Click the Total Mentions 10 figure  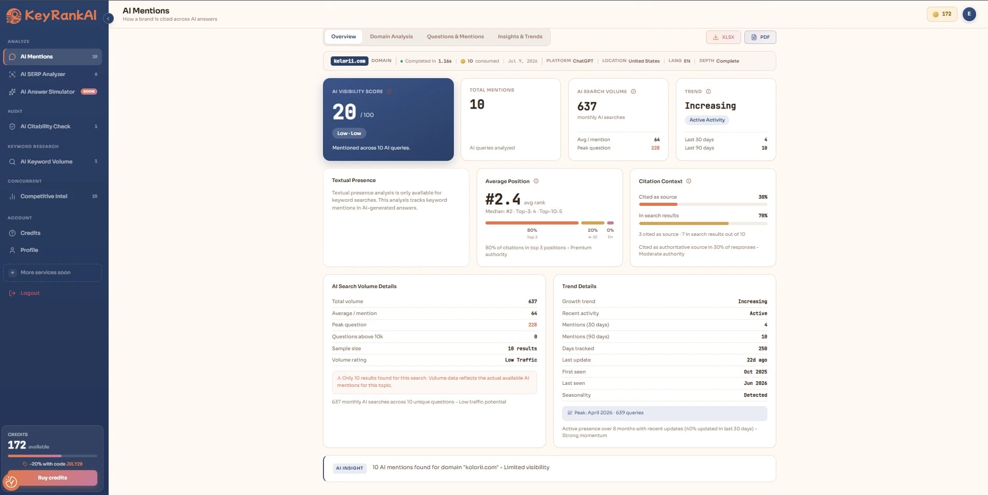click(477, 104)
